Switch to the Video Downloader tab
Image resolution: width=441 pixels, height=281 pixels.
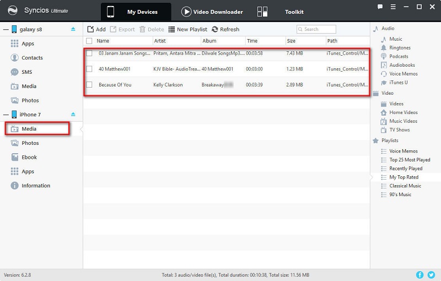tap(212, 12)
